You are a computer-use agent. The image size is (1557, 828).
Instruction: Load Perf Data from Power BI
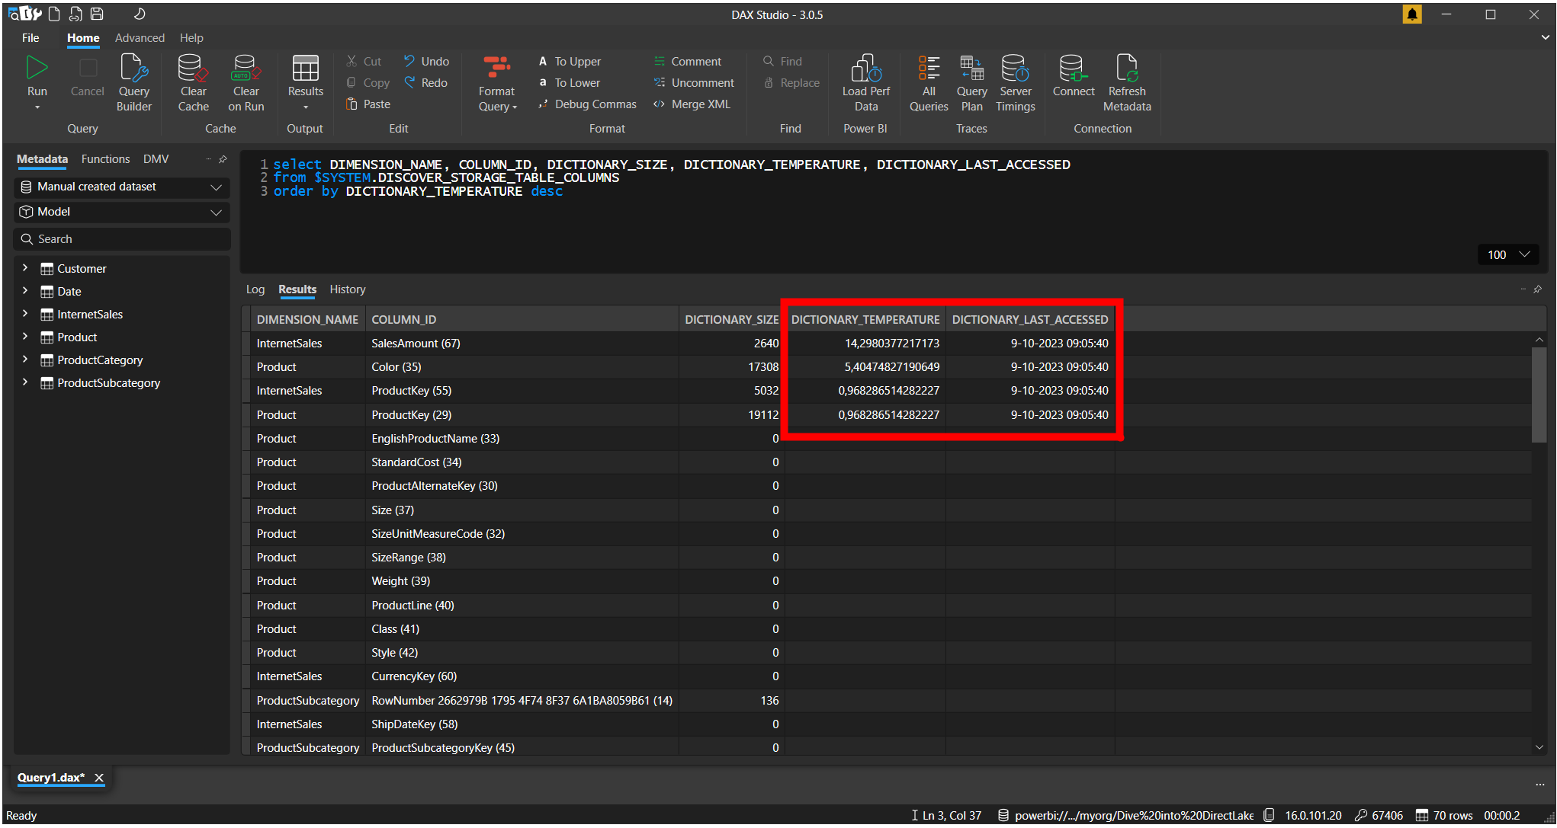(865, 82)
